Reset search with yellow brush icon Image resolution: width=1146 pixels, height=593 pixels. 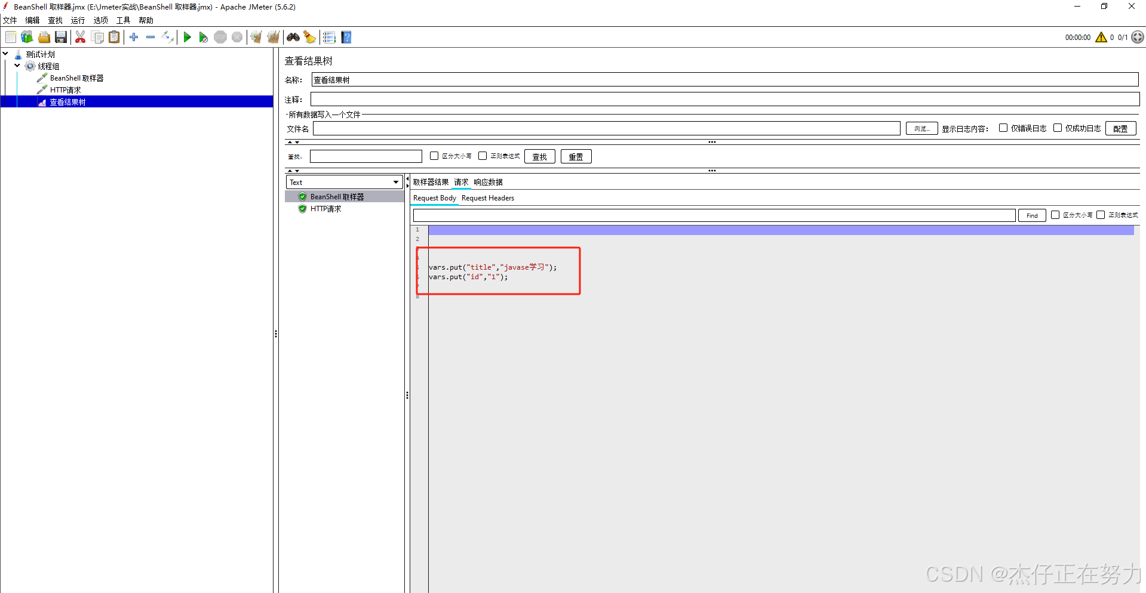[x=309, y=37]
